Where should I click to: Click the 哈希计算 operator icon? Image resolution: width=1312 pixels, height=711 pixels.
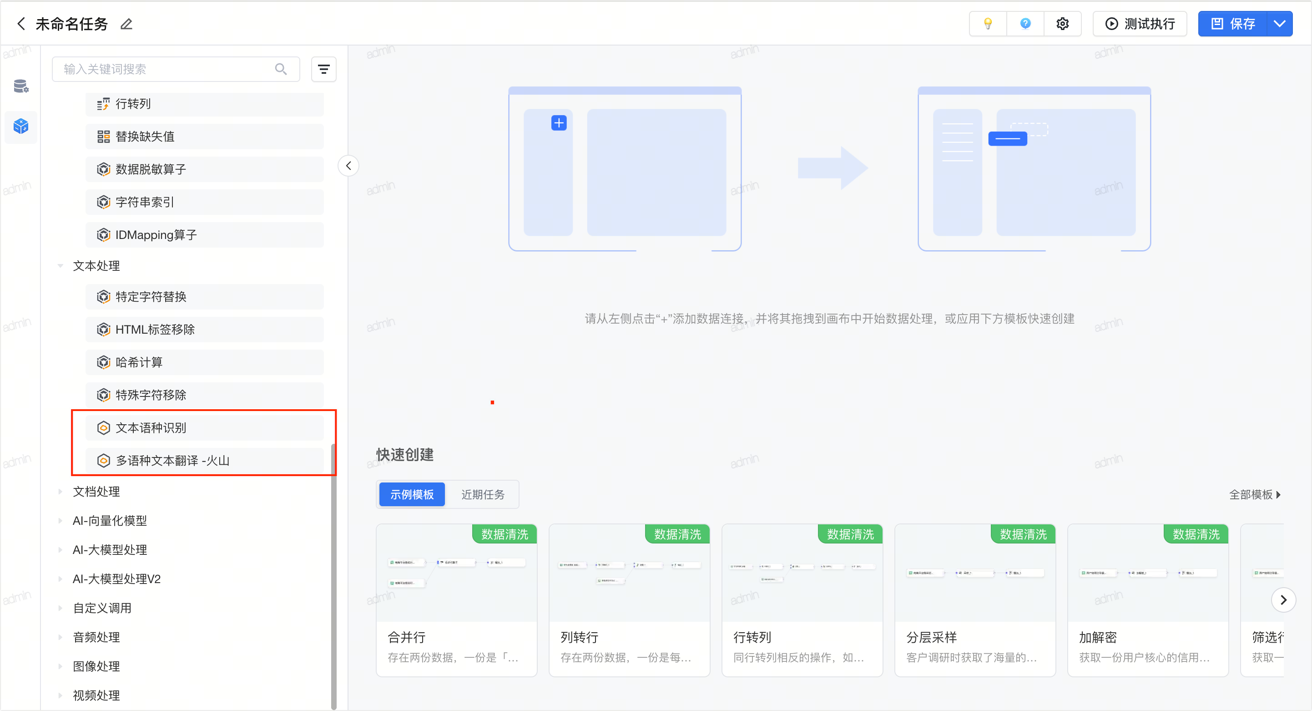click(103, 362)
